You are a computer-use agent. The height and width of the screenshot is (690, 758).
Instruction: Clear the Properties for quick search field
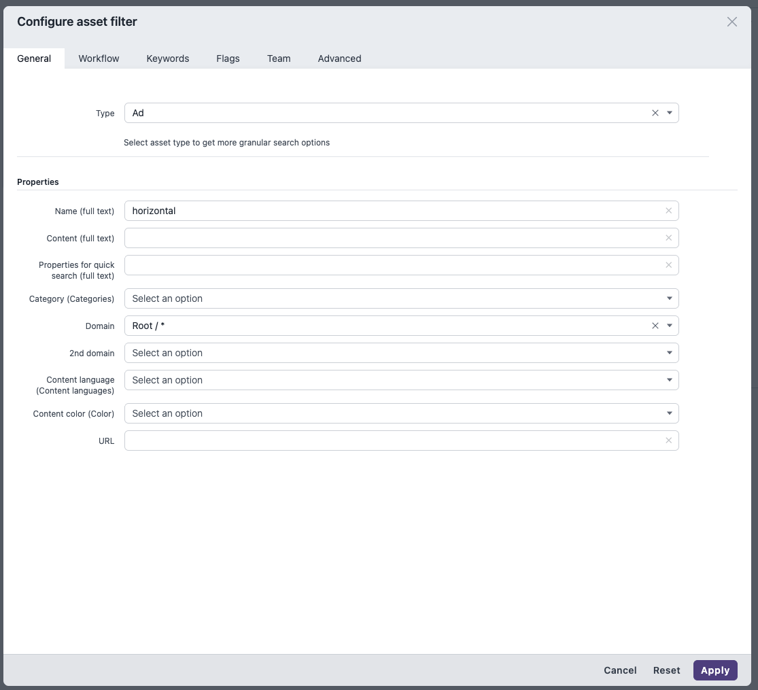coord(668,265)
